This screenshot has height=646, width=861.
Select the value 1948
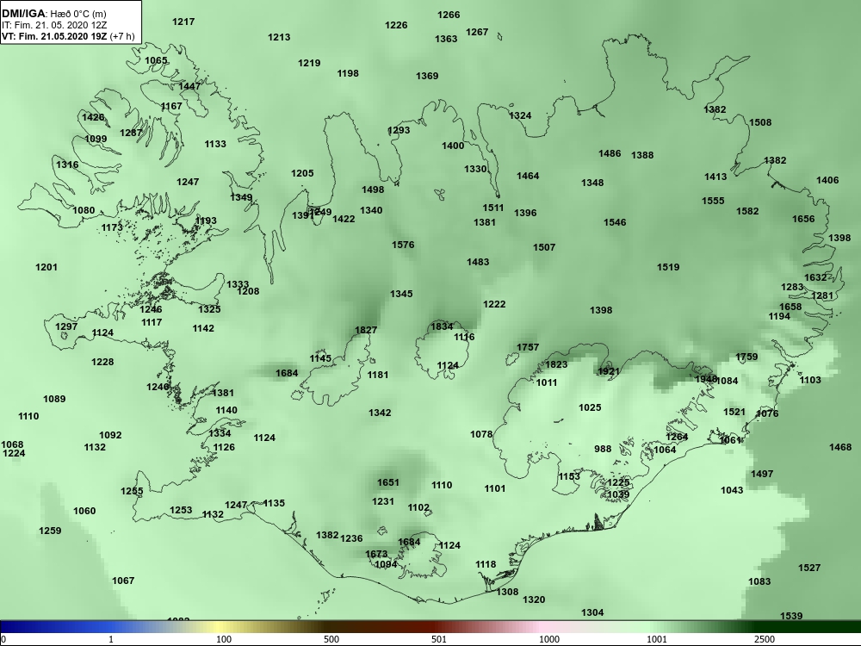click(706, 379)
